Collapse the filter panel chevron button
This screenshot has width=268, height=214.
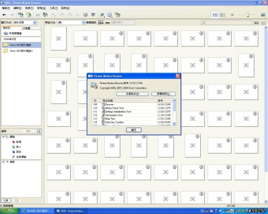(x=39, y=131)
